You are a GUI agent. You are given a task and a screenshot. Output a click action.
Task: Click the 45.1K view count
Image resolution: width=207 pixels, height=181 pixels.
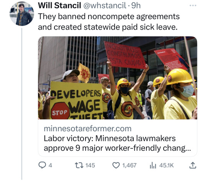(x=166, y=165)
